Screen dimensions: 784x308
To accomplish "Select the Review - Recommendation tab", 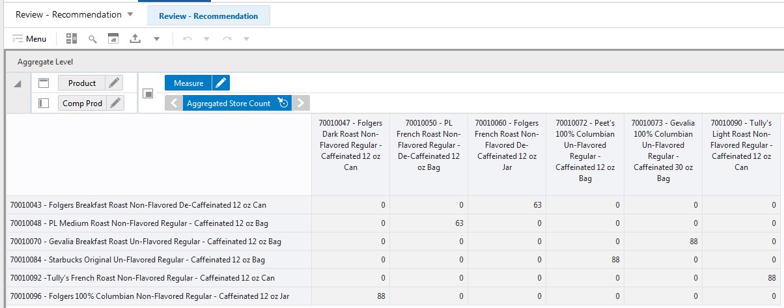I will coord(208,16).
